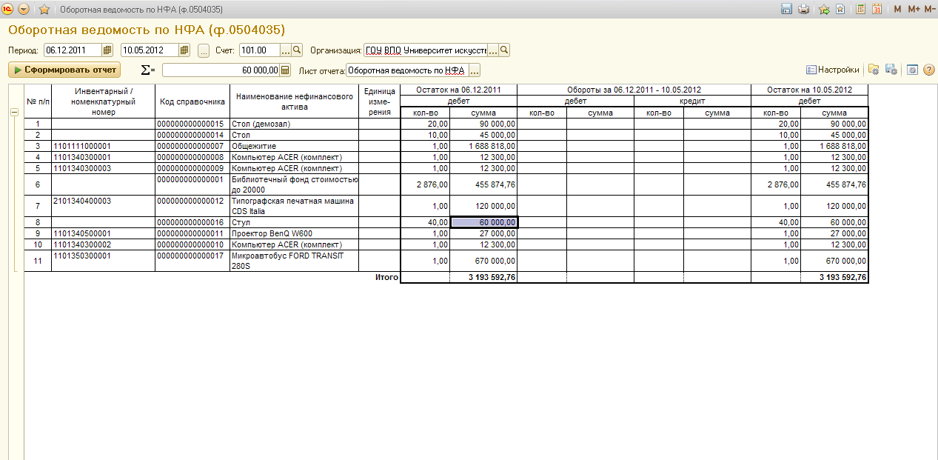Click the load settings folder-gear icon
Screen dimensions: 938x460
(x=874, y=70)
